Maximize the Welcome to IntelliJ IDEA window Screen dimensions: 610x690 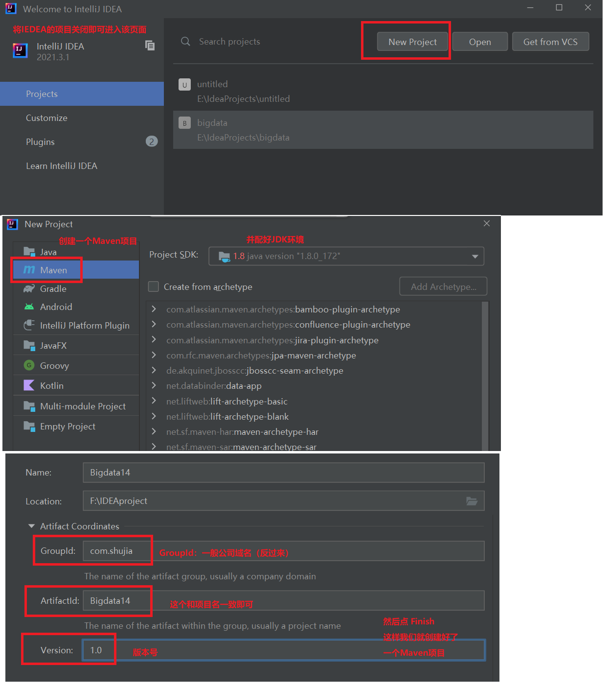tap(559, 7)
